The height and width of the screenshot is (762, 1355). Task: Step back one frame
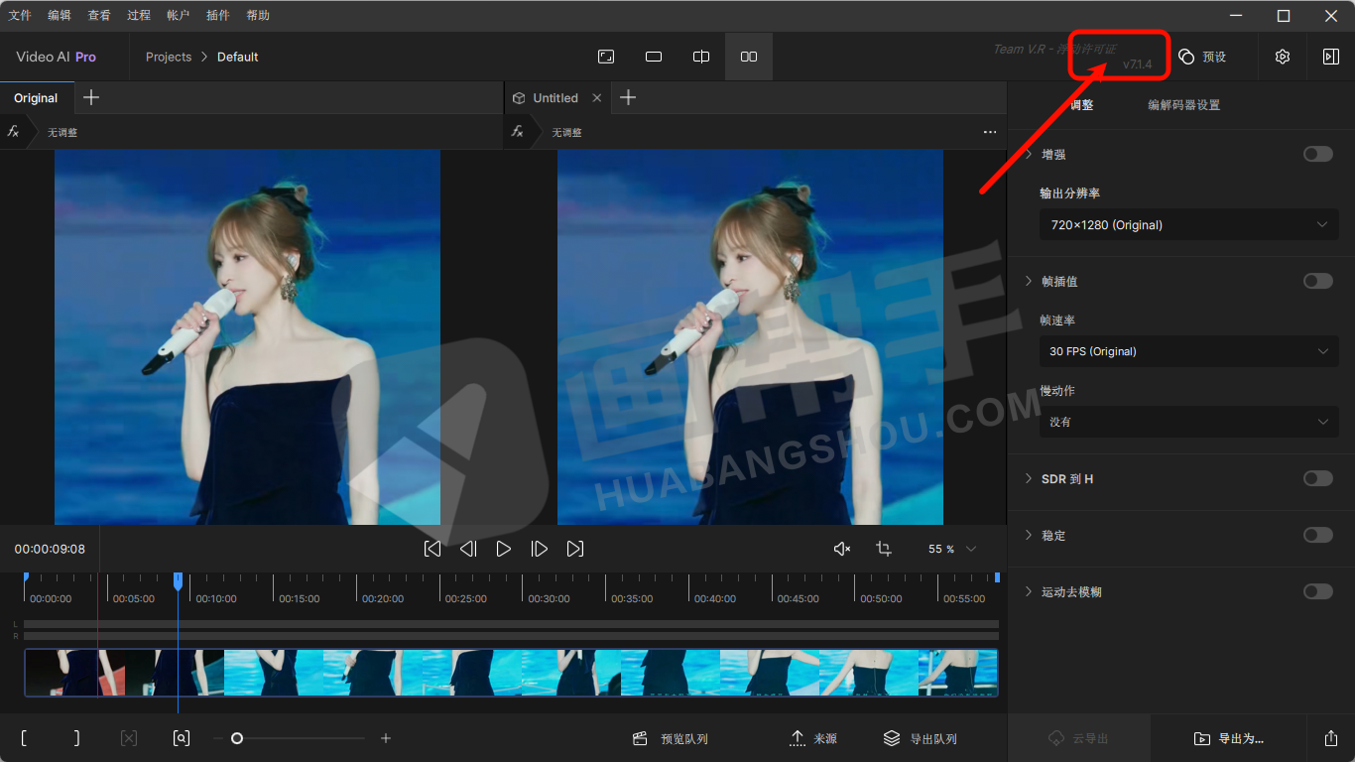468,549
